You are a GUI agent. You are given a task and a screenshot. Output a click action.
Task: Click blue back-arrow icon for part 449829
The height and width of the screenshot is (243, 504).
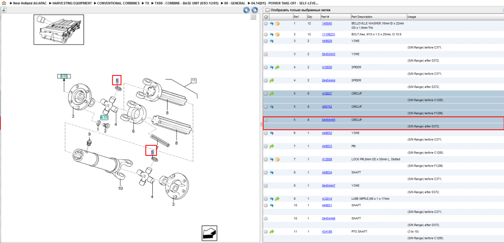[x=272, y=41]
